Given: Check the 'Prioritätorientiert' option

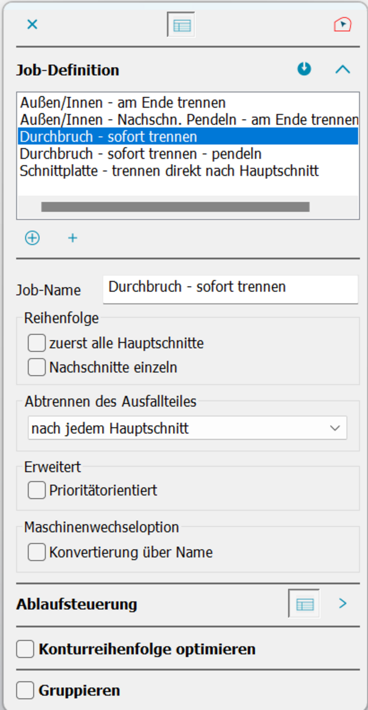Looking at the screenshot, I should pyautogui.click(x=37, y=490).
